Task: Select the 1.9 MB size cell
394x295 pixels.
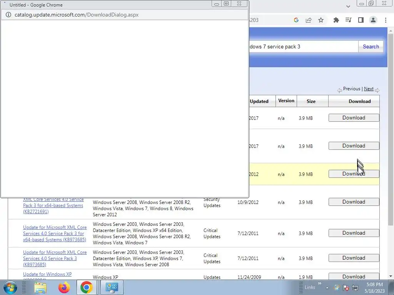Action: 306,277
